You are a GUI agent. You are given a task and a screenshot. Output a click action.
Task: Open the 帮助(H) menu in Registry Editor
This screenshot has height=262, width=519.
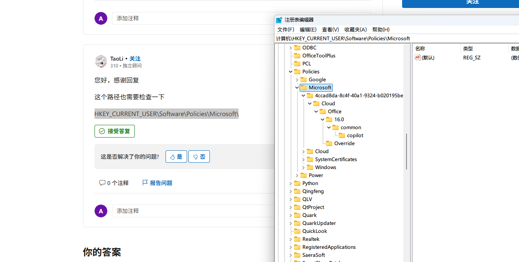coord(381,30)
